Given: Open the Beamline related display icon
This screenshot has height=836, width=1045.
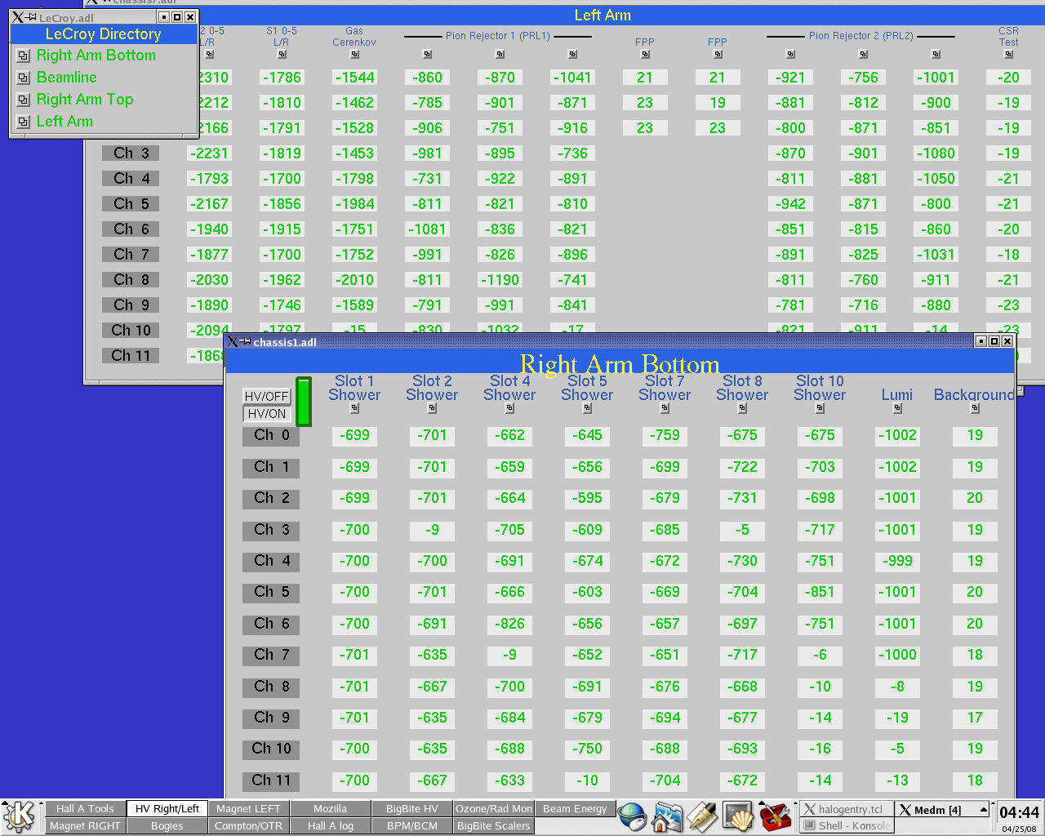Looking at the screenshot, I should coord(23,78).
